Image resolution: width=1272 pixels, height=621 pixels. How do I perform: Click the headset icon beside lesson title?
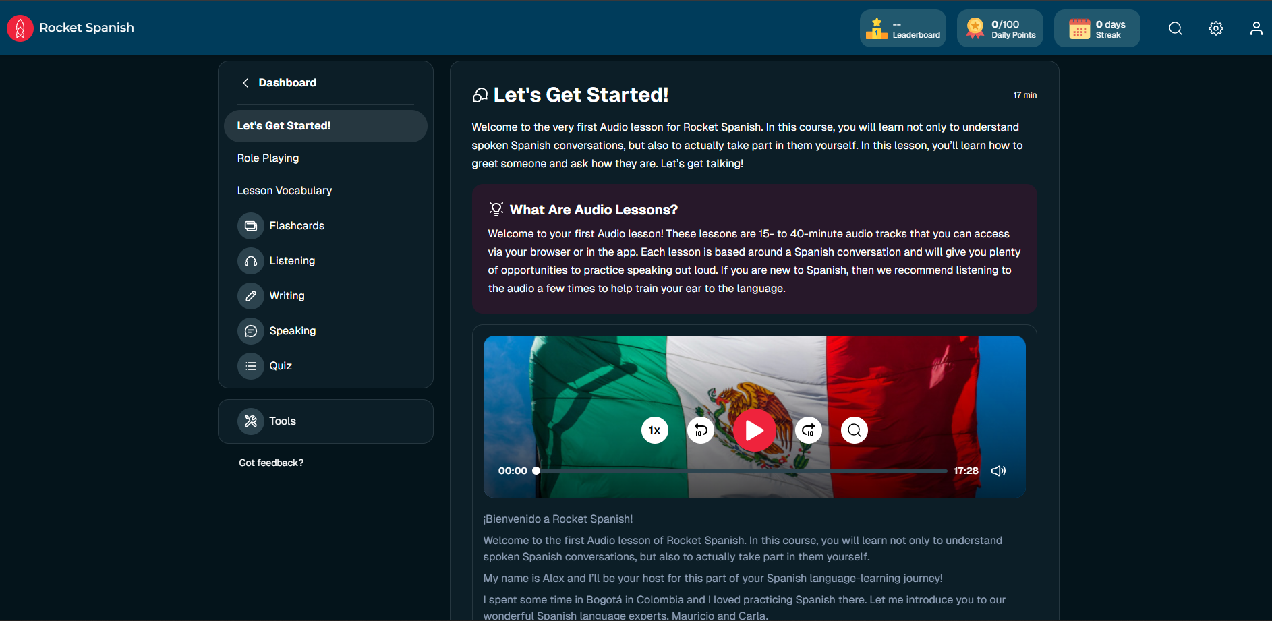[480, 96]
